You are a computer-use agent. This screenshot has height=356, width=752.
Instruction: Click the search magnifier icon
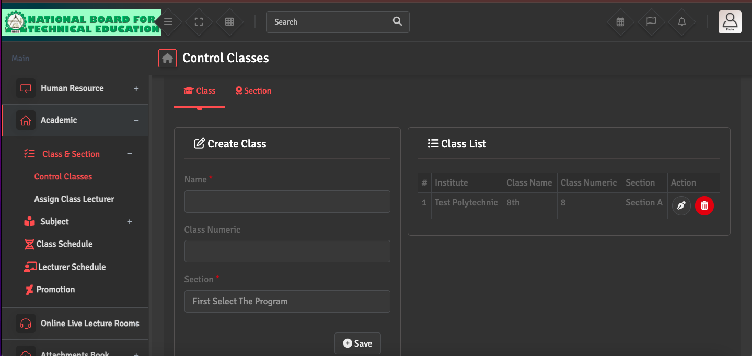point(397,21)
